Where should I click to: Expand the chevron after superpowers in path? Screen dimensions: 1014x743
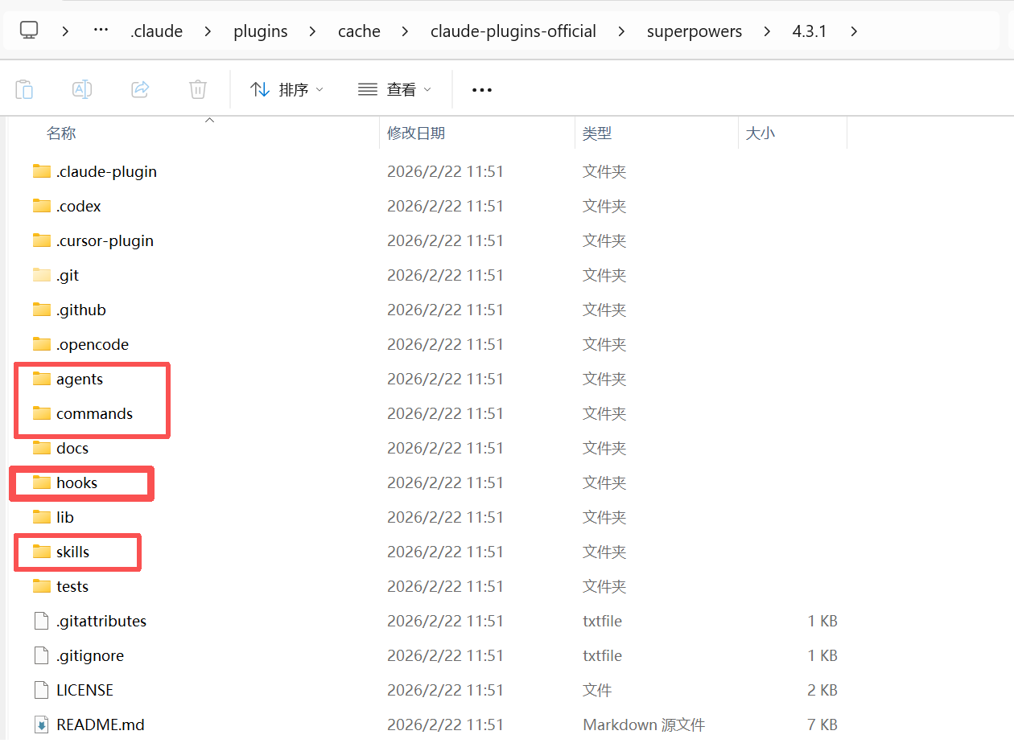(x=767, y=31)
